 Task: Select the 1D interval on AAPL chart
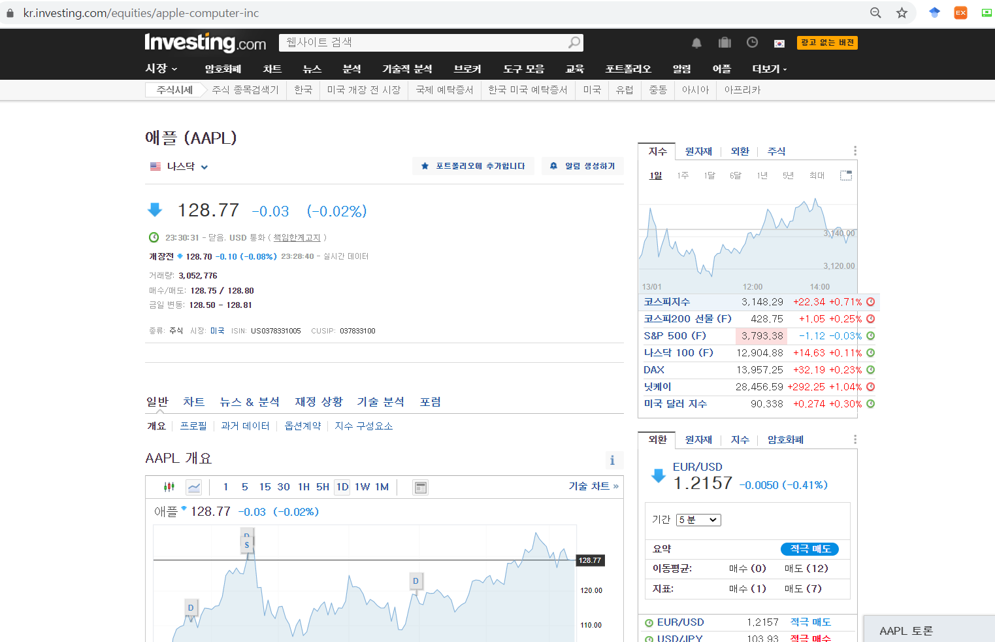click(342, 487)
